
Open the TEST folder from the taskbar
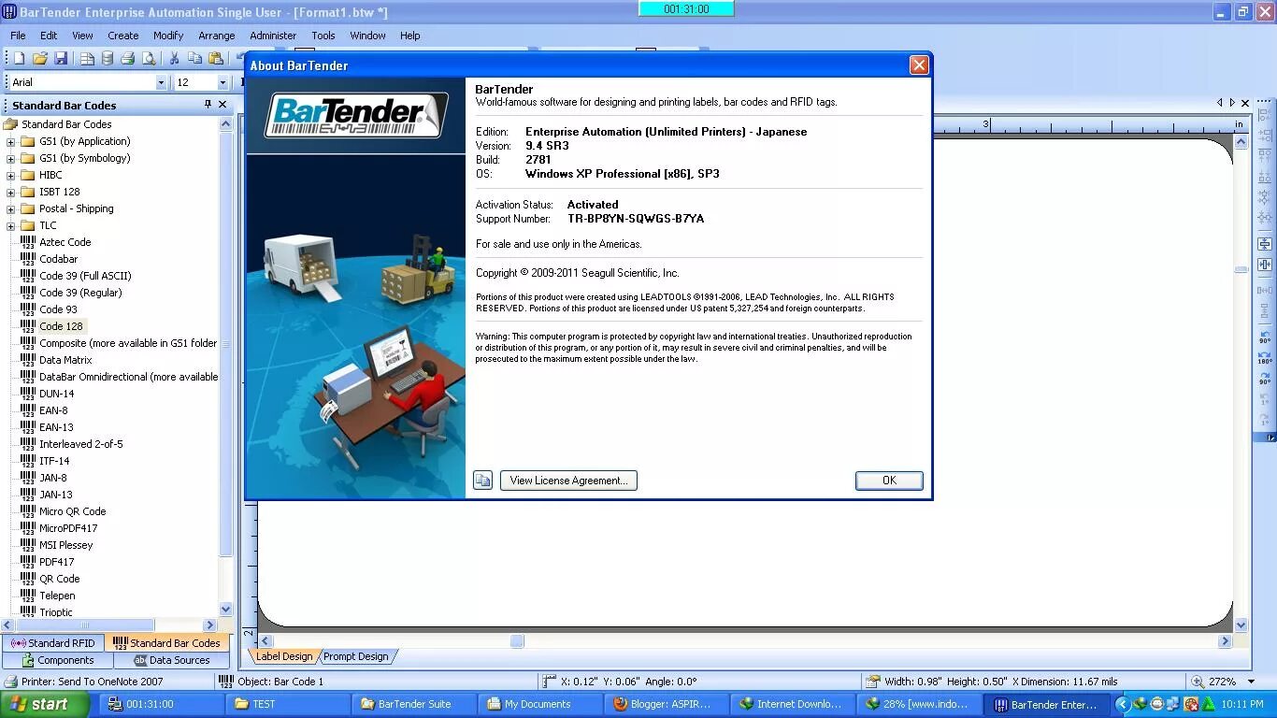coord(288,704)
